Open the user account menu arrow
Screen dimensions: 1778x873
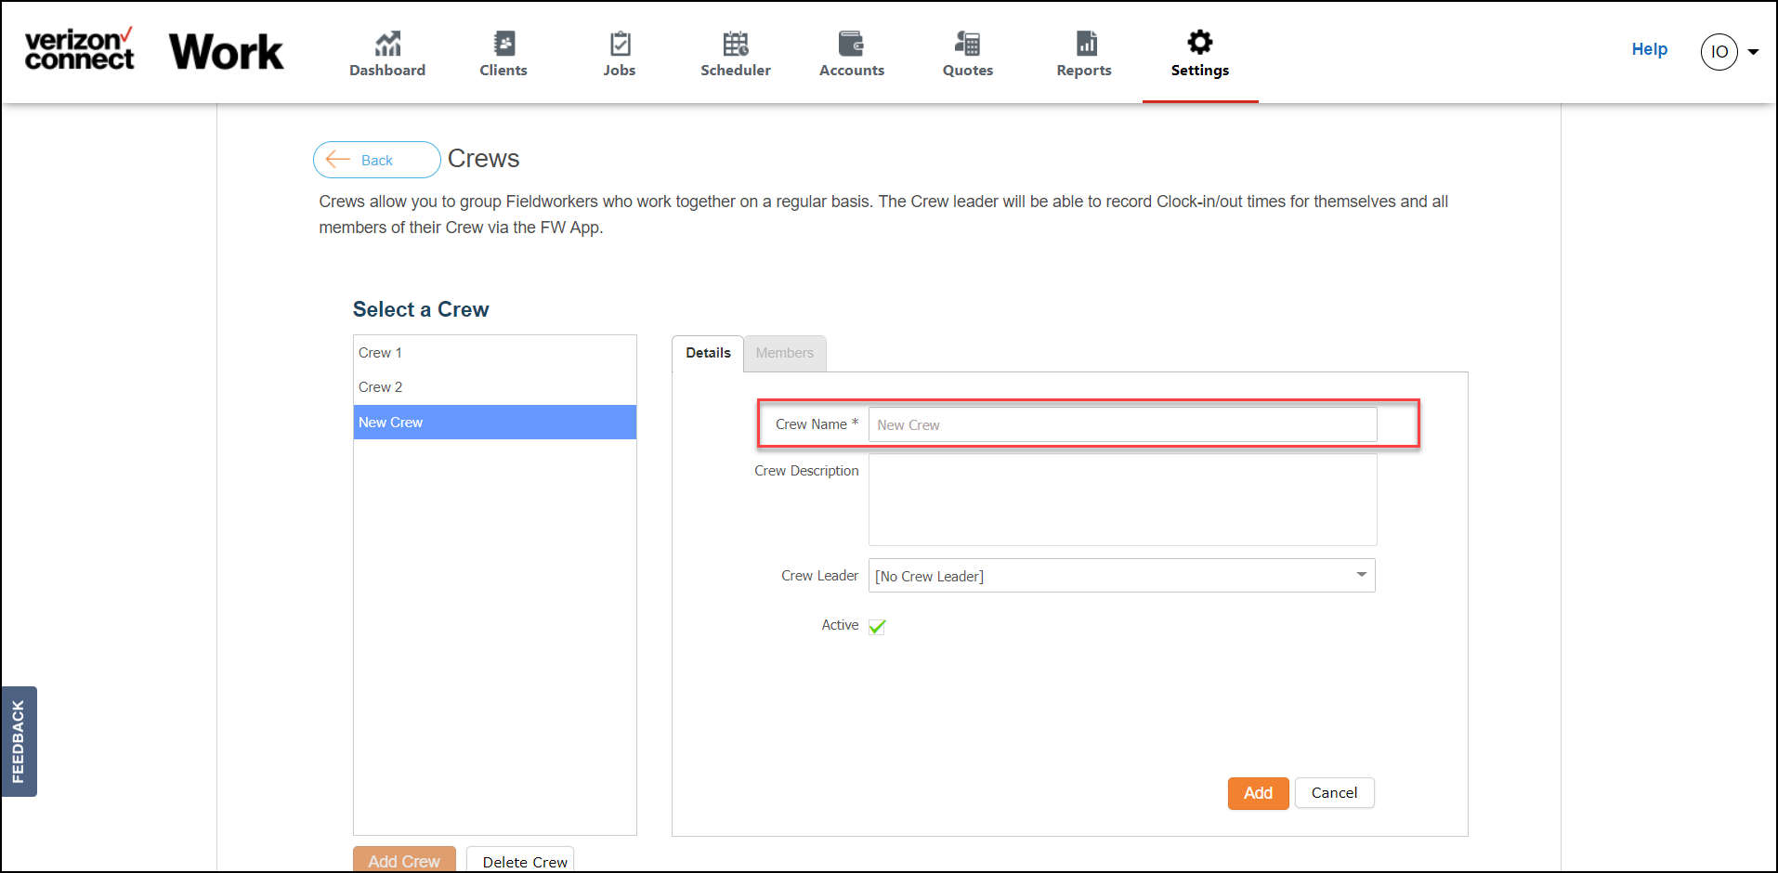coord(1753,52)
